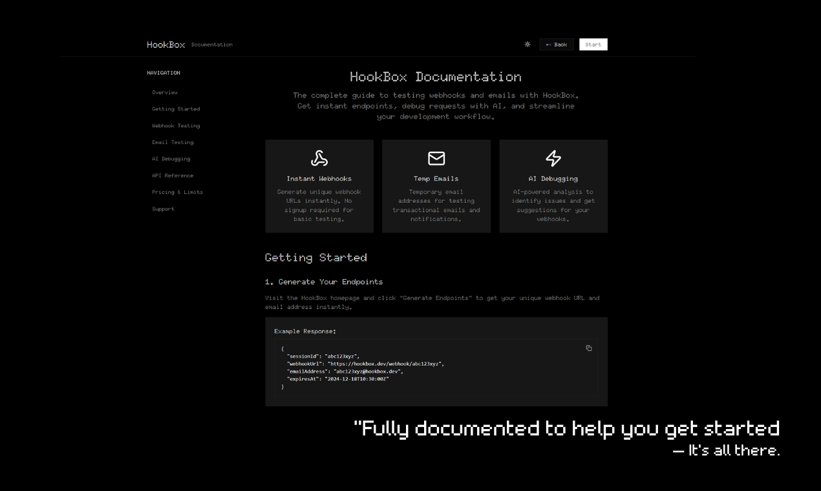The height and width of the screenshot is (491, 821).
Task: Click inside the example JSON code block
Action: click(x=388, y=368)
